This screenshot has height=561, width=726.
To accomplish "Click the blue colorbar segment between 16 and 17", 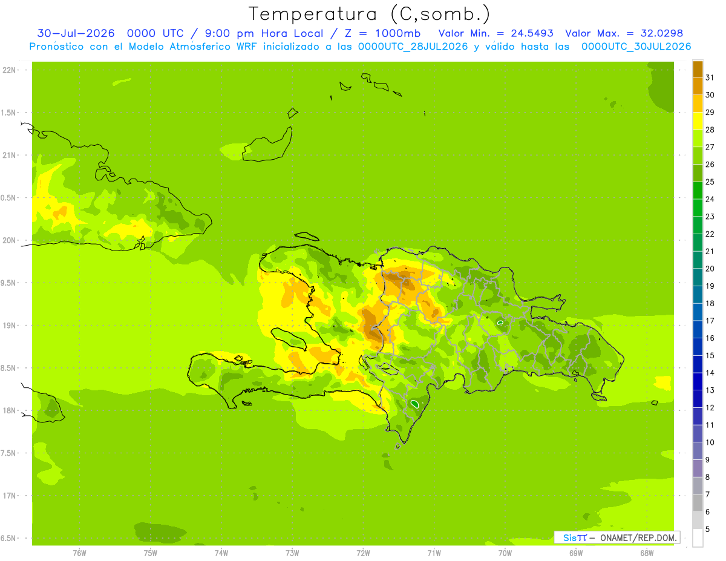I will (x=698, y=329).
